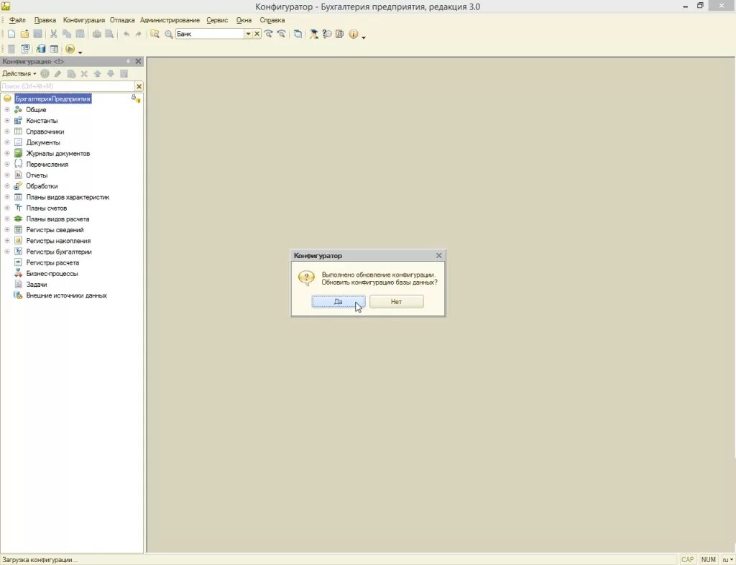This screenshot has width=736, height=565.
Task: Expand the Регистры сведений tree node
Action: tap(7, 230)
